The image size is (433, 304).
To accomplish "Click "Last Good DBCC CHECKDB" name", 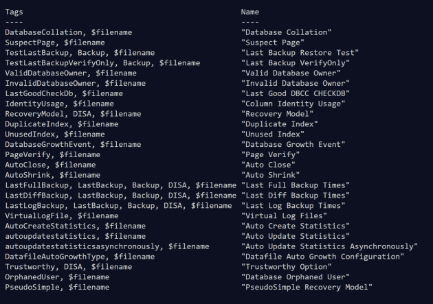I will [x=296, y=93].
